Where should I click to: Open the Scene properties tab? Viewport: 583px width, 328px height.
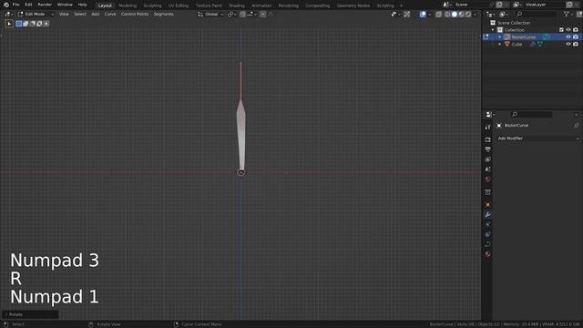coord(488,169)
